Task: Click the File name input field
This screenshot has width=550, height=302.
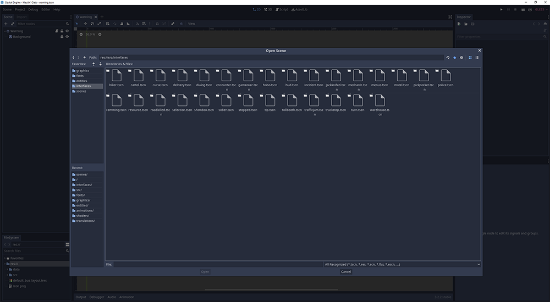Action: click(217, 264)
